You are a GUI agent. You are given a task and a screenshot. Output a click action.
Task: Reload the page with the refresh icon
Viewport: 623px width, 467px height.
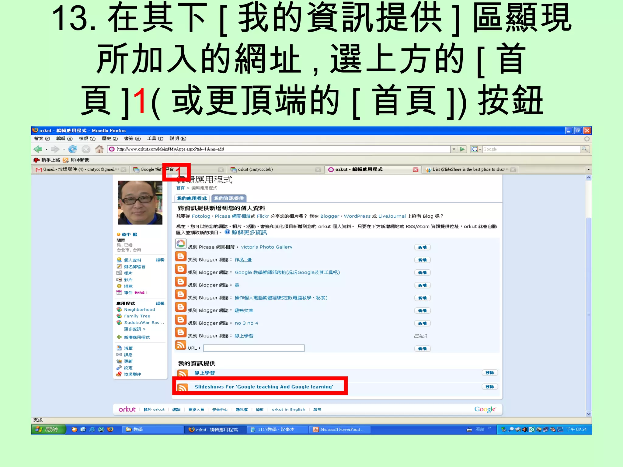point(73,149)
